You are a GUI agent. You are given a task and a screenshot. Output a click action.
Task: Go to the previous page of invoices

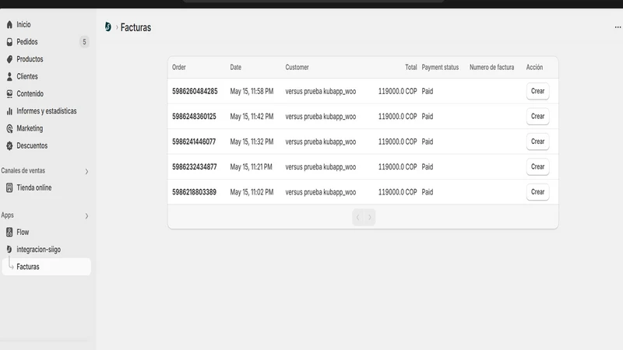tap(358, 217)
